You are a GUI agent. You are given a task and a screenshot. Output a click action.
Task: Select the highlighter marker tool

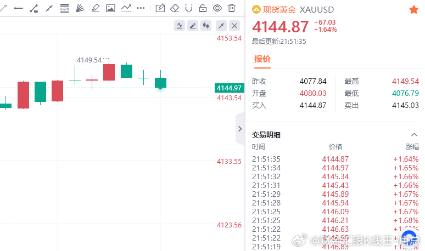[x=96, y=8]
